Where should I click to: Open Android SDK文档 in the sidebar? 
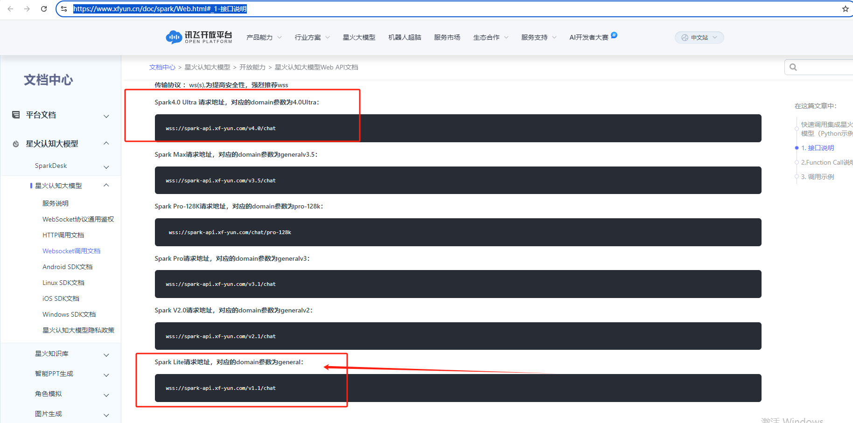click(67, 267)
